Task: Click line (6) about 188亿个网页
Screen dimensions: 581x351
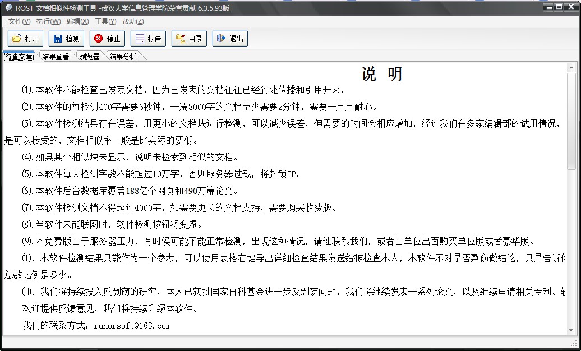Action: [131, 191]
